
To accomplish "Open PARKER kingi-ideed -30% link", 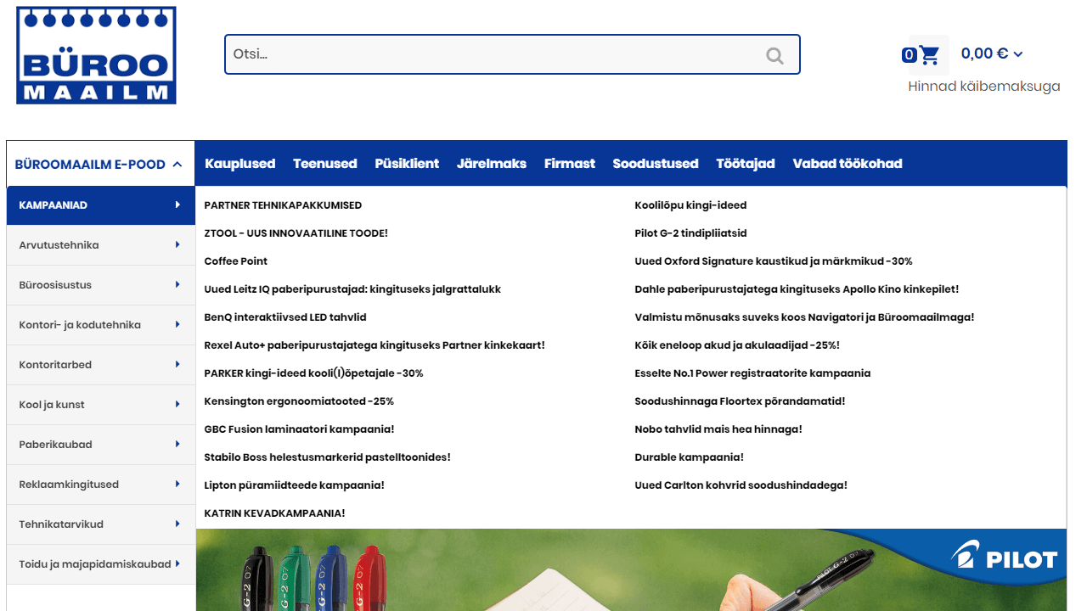I will [313, 373].
